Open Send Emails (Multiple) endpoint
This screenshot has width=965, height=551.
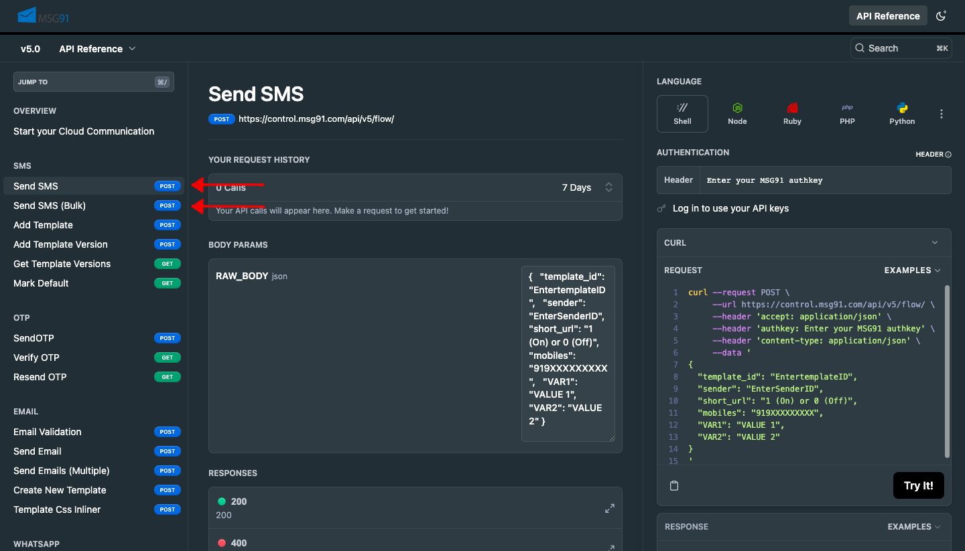click(x=94, y=471)
